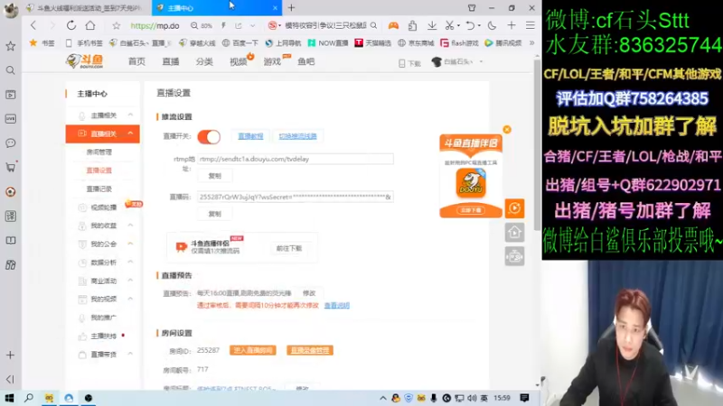Open 主播扶持 in the sidebar

pos(103,336)
